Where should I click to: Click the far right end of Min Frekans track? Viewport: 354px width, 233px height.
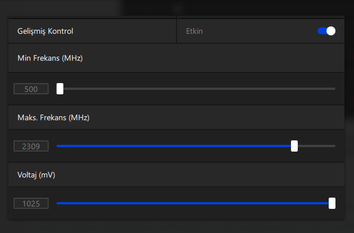[x=334, y=89]
